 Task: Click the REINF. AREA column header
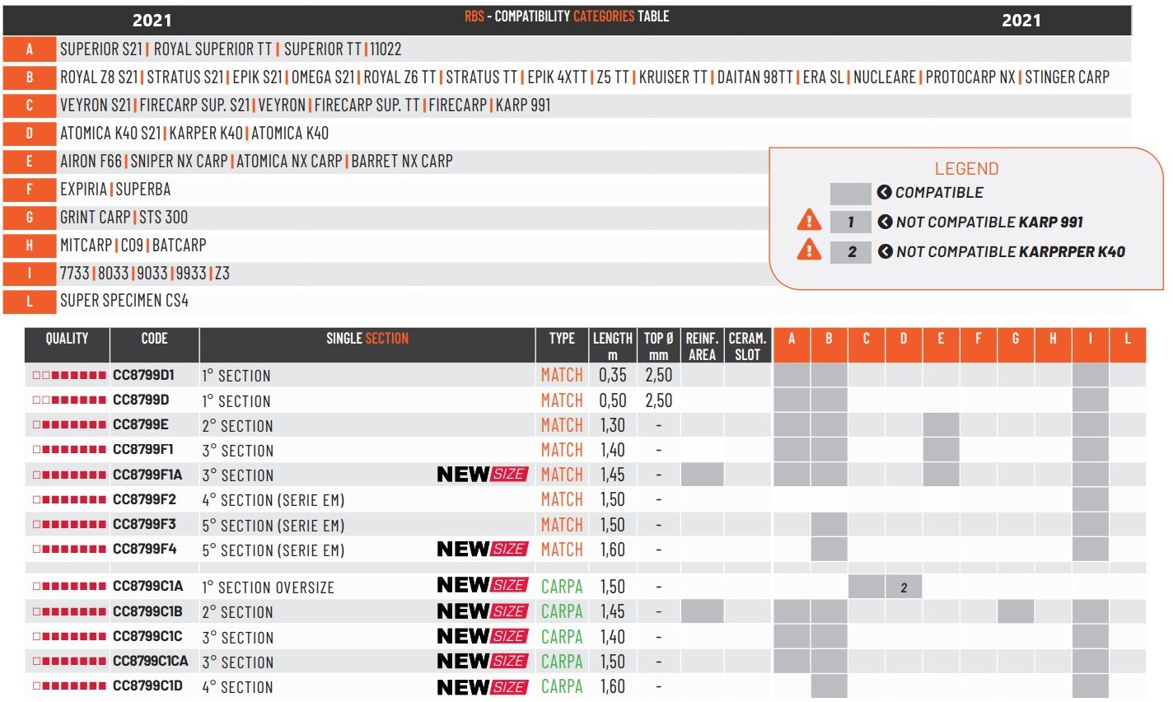702,346
